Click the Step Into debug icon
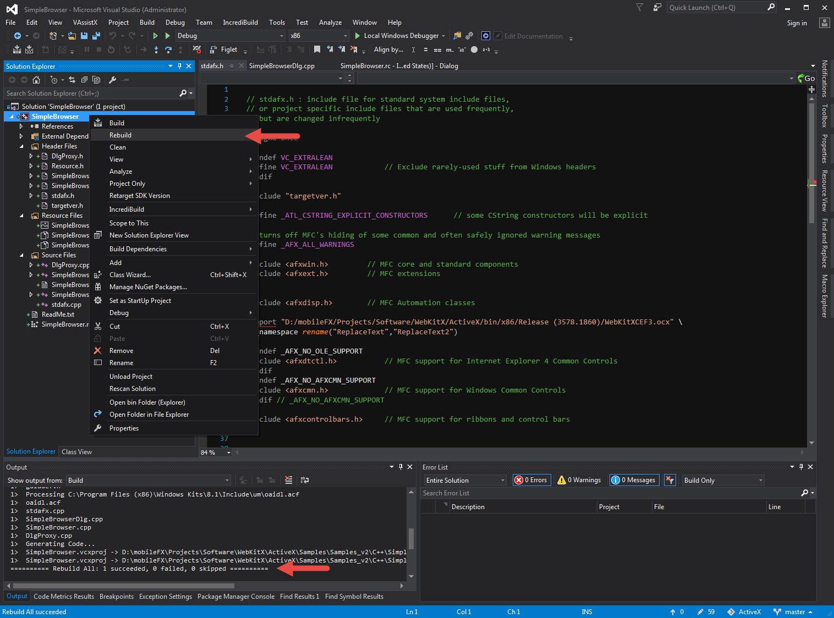Viewport: 834px width, 618px height. point(156,49)
